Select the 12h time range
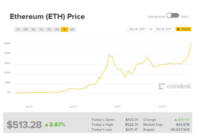The image size is (197, 138). 26,29
